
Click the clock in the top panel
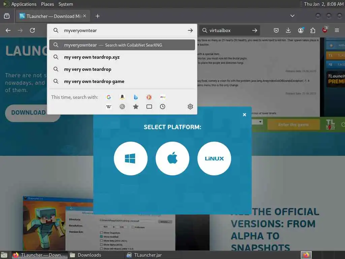click(323, 4)
